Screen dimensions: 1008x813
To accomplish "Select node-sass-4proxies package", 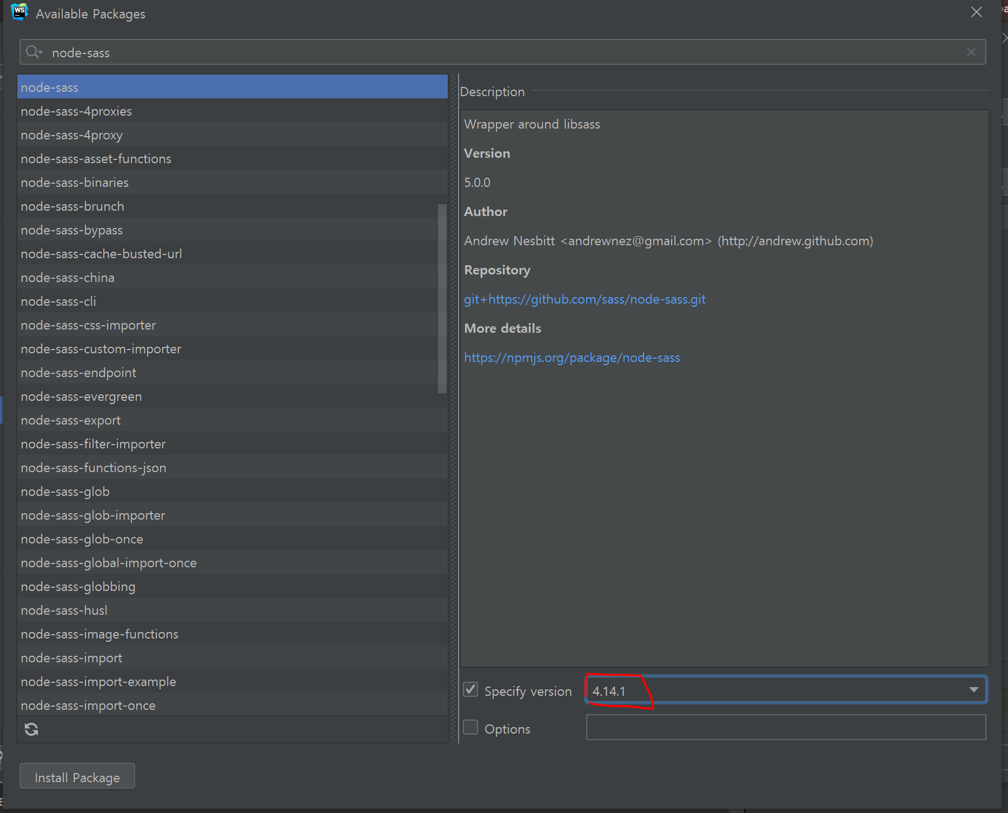I will pyautogui.click(x=233, y=111).
